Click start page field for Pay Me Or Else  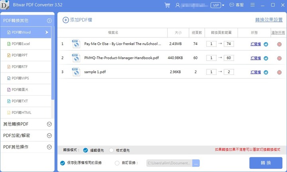211,44
